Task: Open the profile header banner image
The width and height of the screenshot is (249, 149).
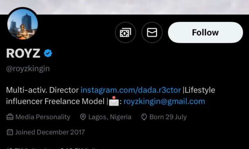Action: 125,7
